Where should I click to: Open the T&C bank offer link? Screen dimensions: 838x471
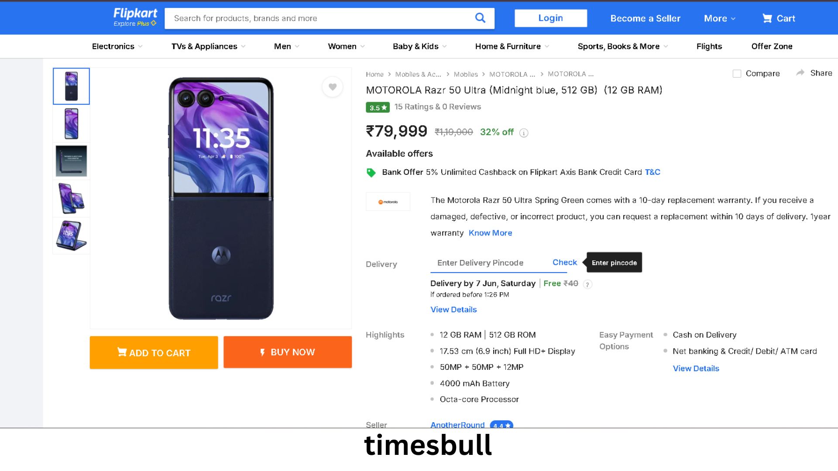[x=653, y=172]
